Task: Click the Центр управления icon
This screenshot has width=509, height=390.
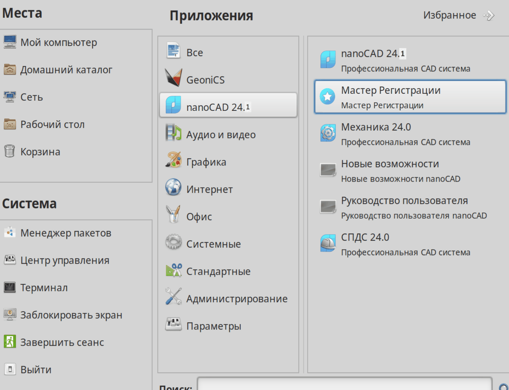Action: (x=10, y=260)
